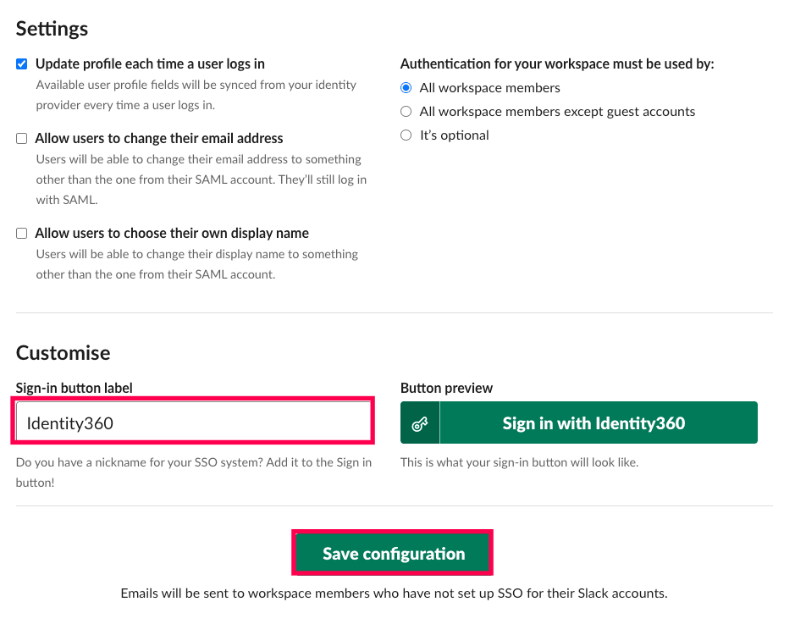Screen dimensions: 795x624
Task: Select the "All workspace members" radio option
Action: (406, 88)
